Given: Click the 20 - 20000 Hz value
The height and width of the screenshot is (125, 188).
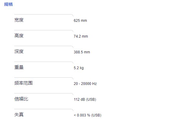Looking at the screenshot, I should point(85,84).
